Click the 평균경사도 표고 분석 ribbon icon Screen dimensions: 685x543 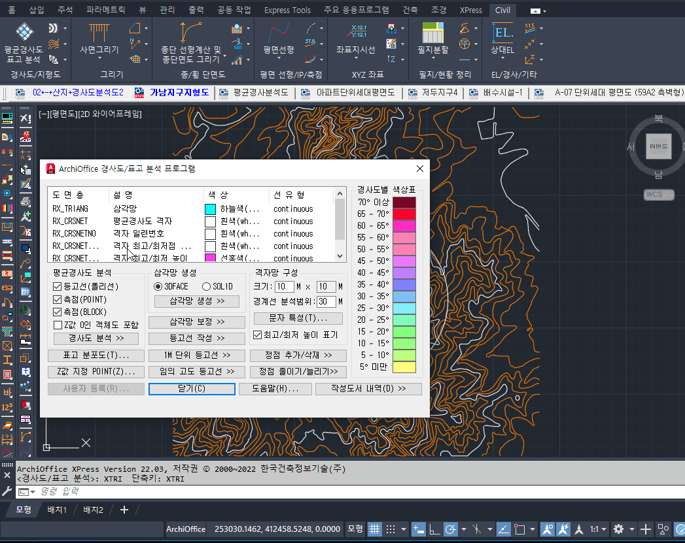24,33
